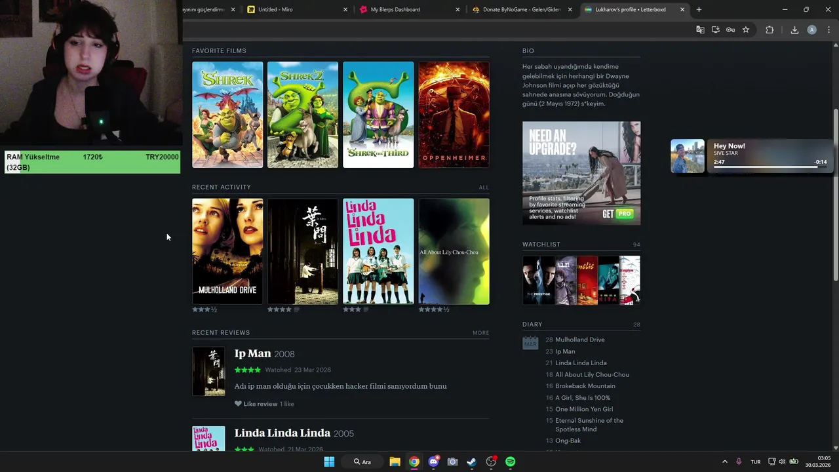Open the volume icon in system tray
The image size is (839, 472).
point(783,462)
